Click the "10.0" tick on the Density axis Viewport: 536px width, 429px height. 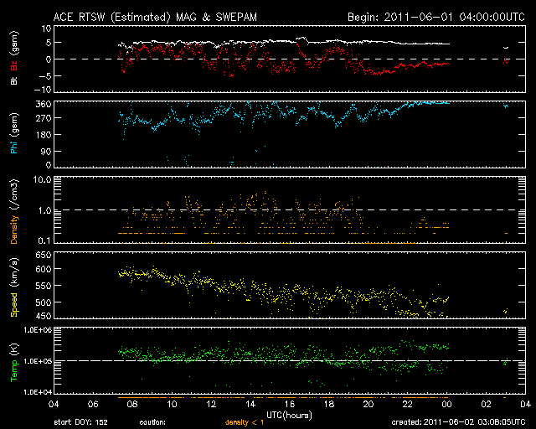[x=42, y=179]
